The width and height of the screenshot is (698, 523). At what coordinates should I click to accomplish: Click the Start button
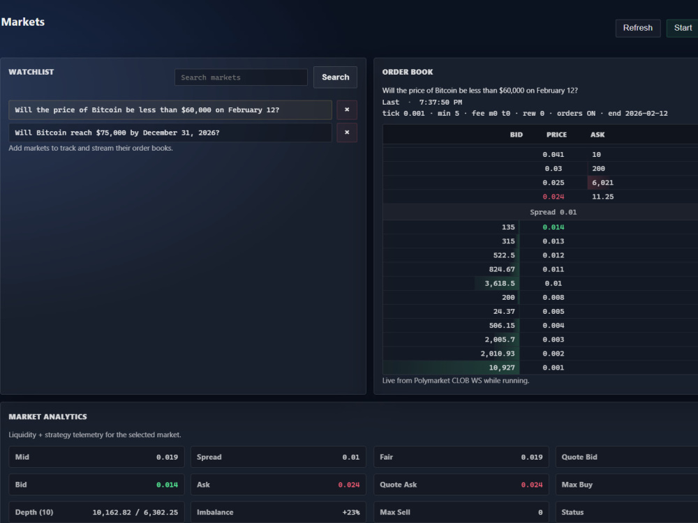(683, 28)
